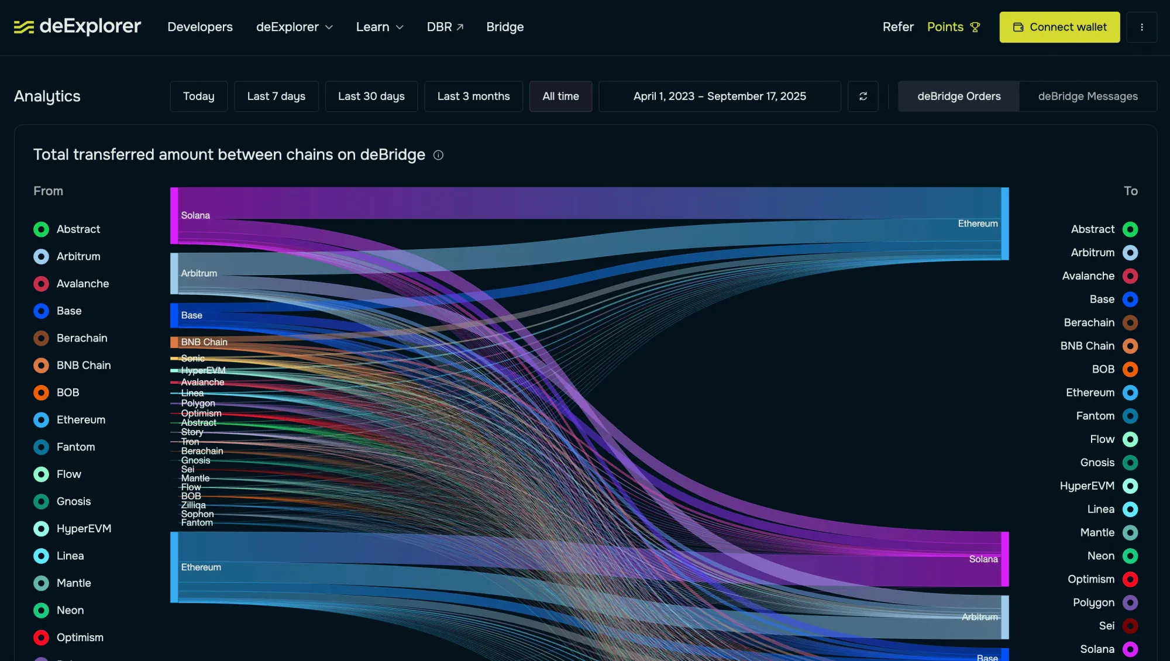1170x661 pixels.
Task: Click the wallet icon in Connect wallet
Action: pyautogui.click(x=1018, y=27)
